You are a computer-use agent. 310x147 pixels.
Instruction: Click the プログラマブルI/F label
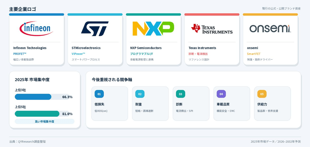[141, 54]
